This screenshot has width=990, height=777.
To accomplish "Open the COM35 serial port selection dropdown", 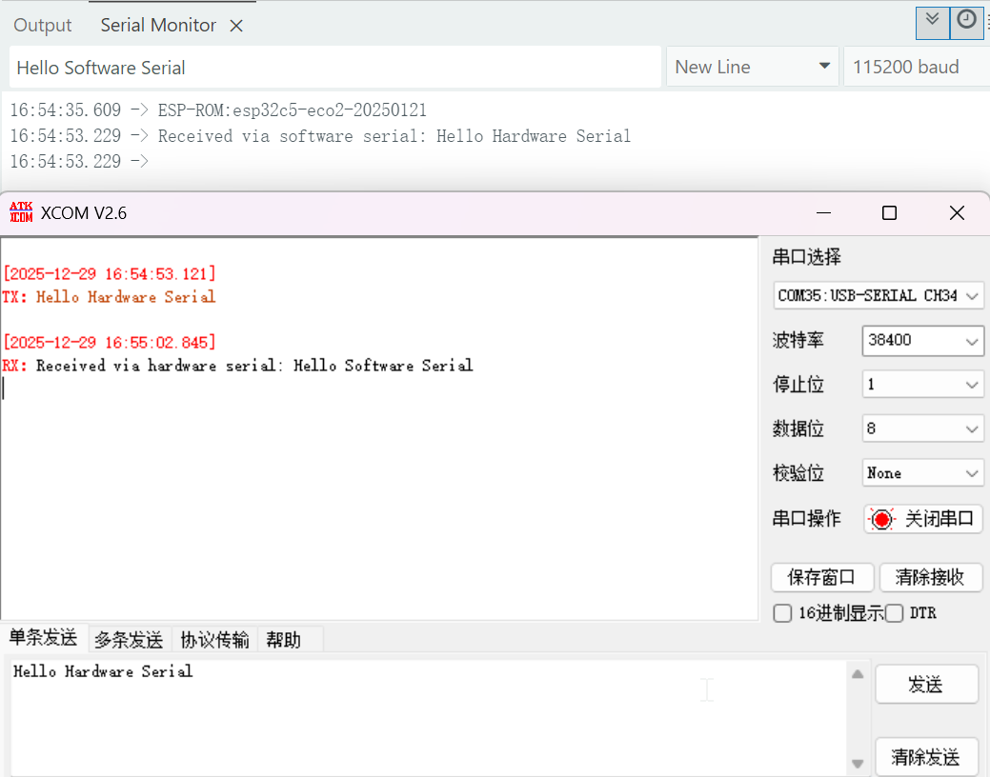I will click(x=878, y=296).
